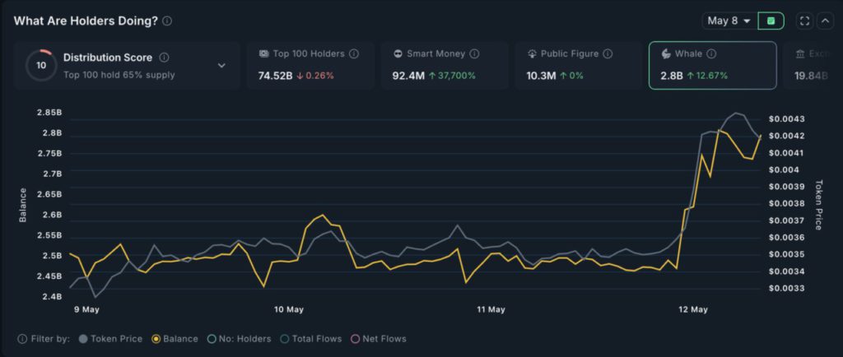
Task: Collapse the holders panel with the chevron
Action: 825,21
